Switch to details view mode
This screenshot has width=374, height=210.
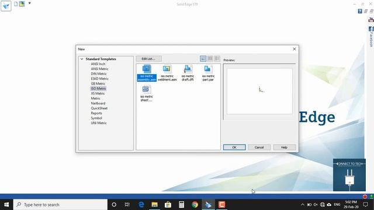pos(217,58)
